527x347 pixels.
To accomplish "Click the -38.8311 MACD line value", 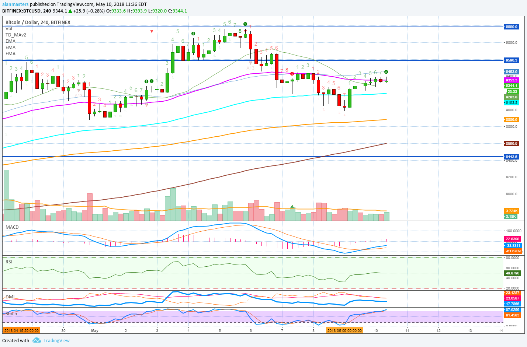I will tap(513, 245).
